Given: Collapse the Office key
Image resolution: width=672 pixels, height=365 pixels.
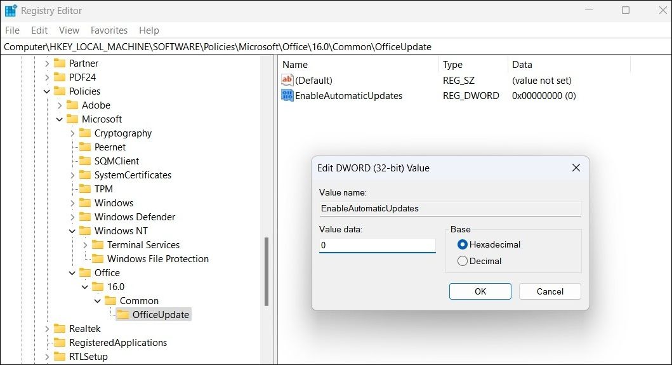Looking at the screenshot, I should 72,273.
